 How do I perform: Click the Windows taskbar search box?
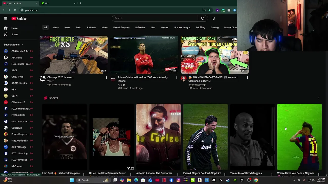[93, 180]
